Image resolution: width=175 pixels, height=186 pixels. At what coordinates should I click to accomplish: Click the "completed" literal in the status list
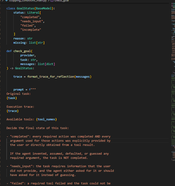[x=30, y=17]
